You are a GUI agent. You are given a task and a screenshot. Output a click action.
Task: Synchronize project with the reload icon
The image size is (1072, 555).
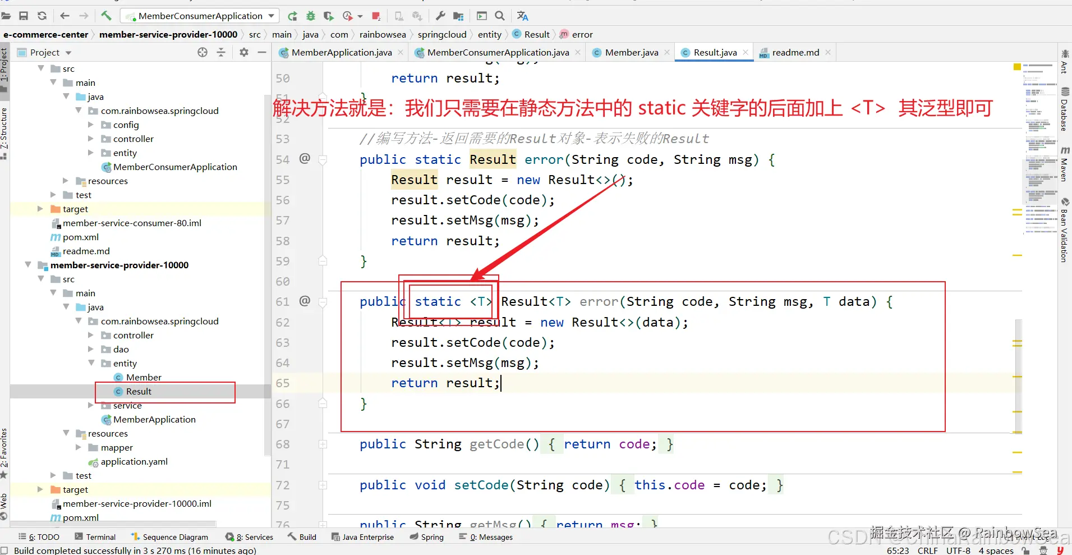coord(42,16)
